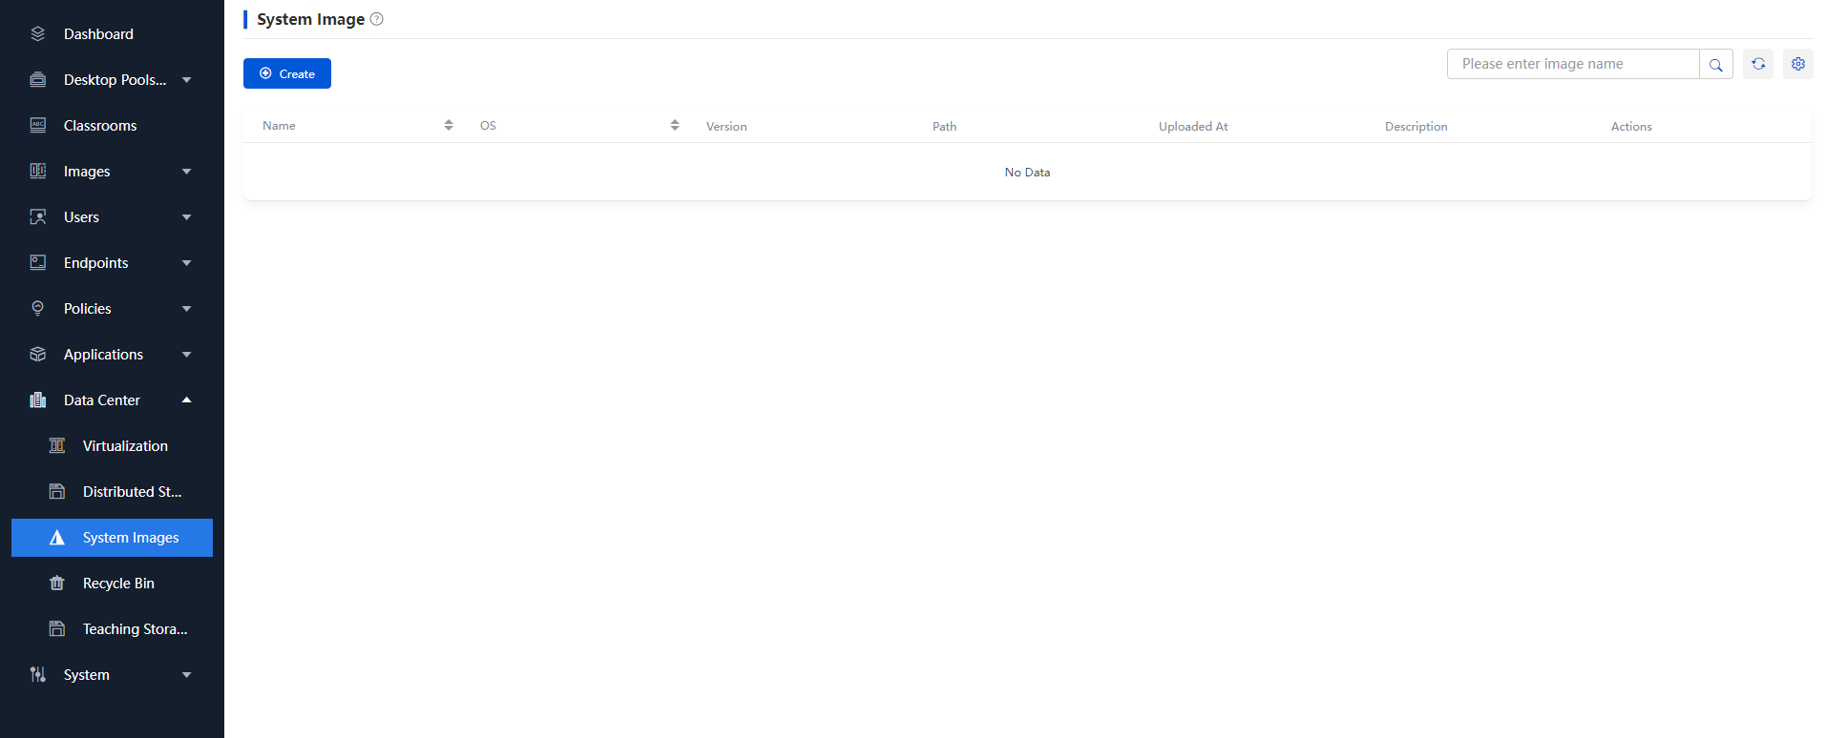
Task: Click the Create button
Action: click(287, 73)
